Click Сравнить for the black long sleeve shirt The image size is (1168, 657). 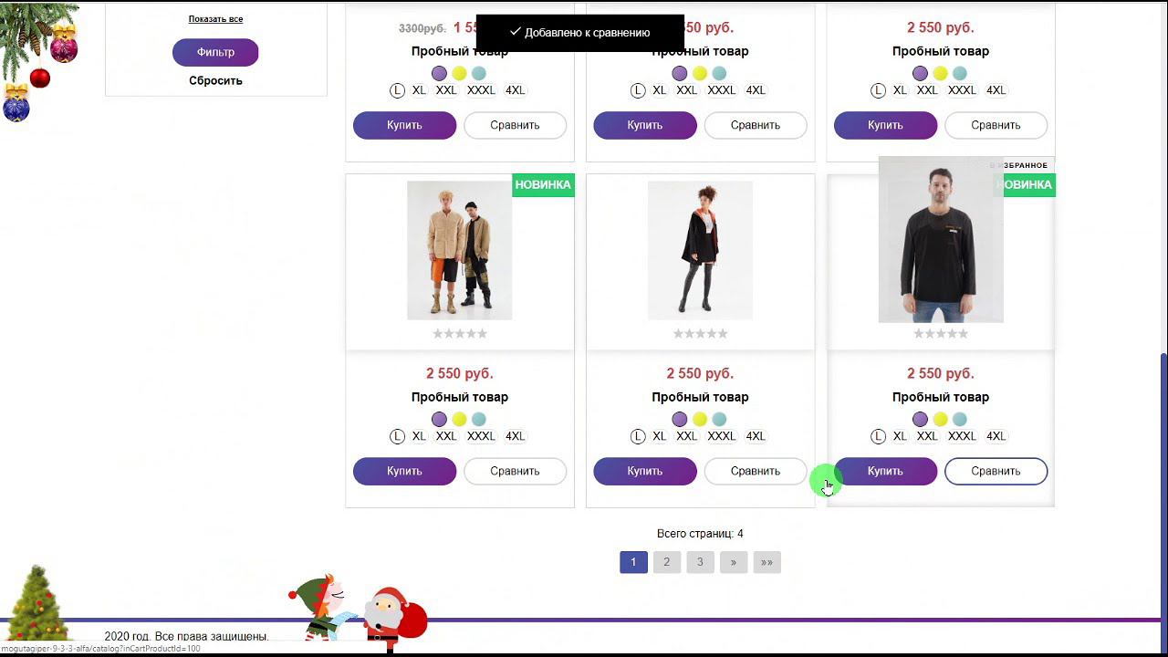[996, 471]
